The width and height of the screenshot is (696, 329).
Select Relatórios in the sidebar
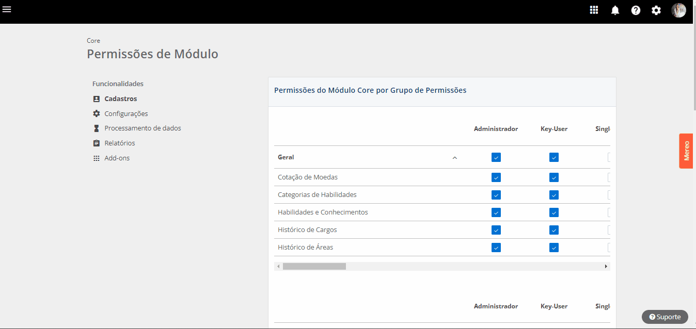tap(119, 143)
